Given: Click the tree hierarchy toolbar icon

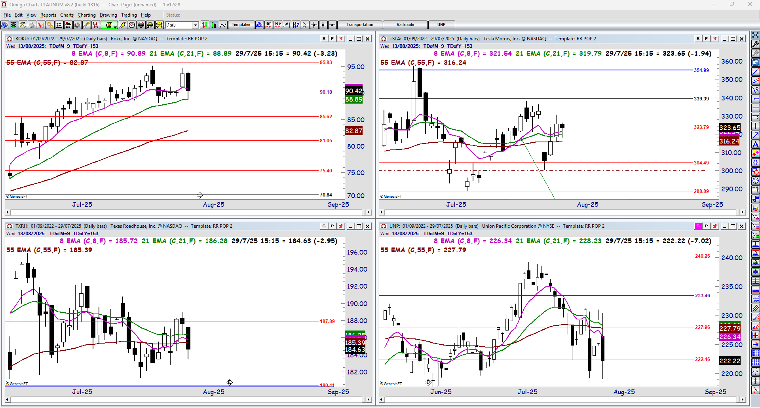Looking at the screenshot, I should point(68,25).
